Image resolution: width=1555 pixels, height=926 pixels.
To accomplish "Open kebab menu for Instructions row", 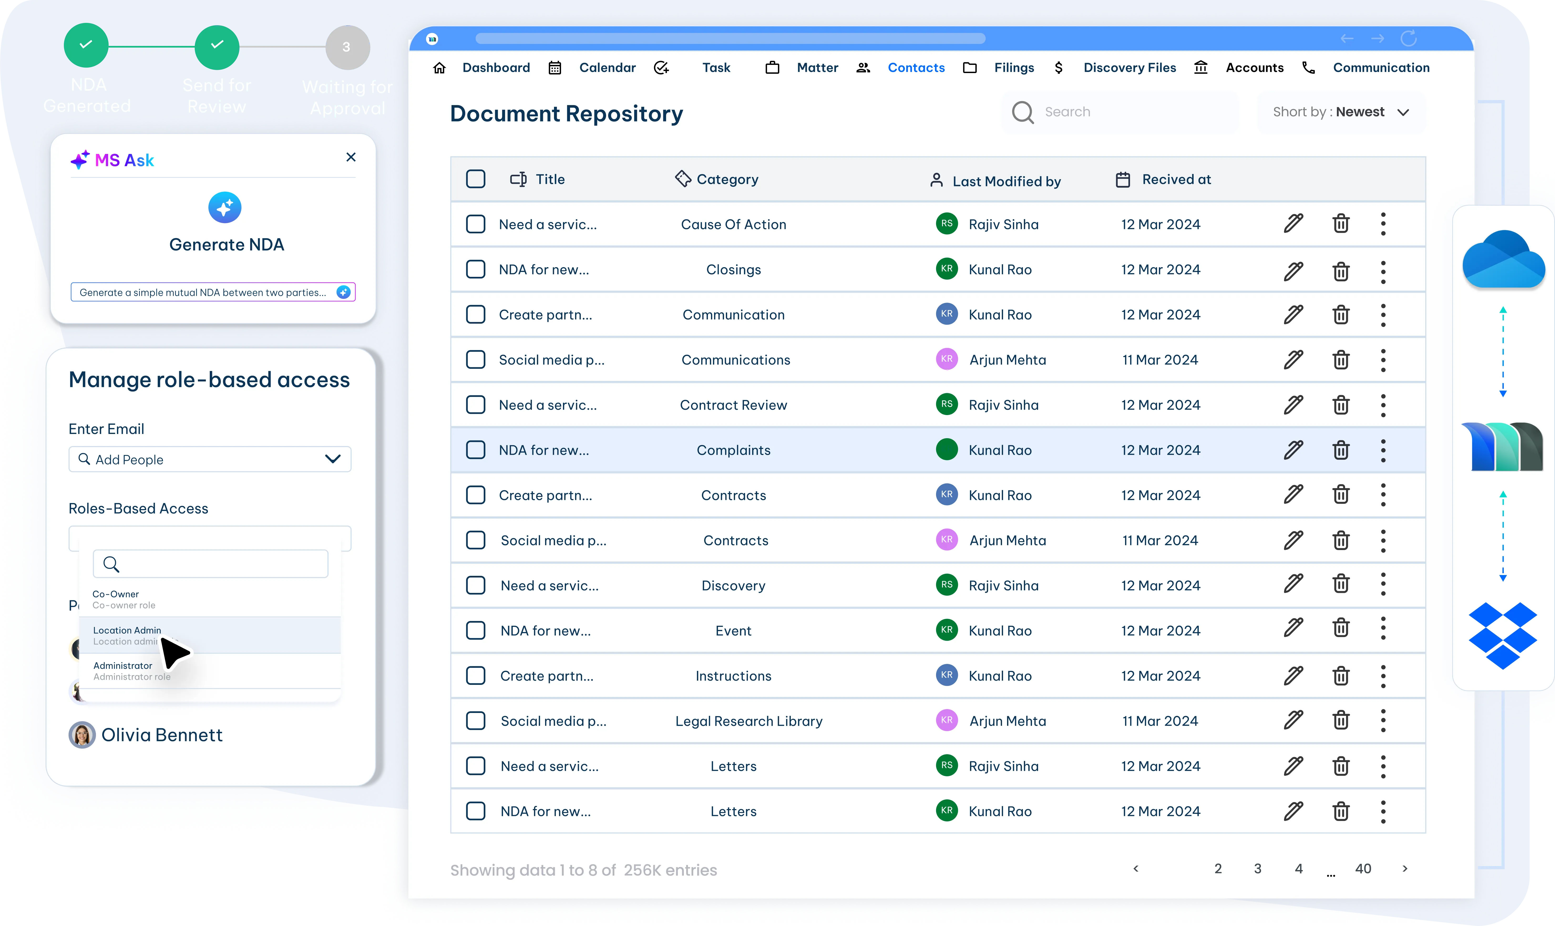I will click(1383, 676).
